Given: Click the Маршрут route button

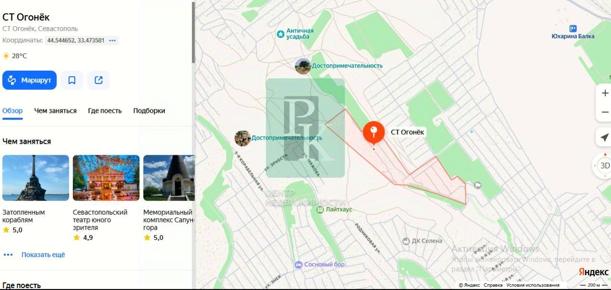Looking at the screenshot, I should (x=30, y=80).
